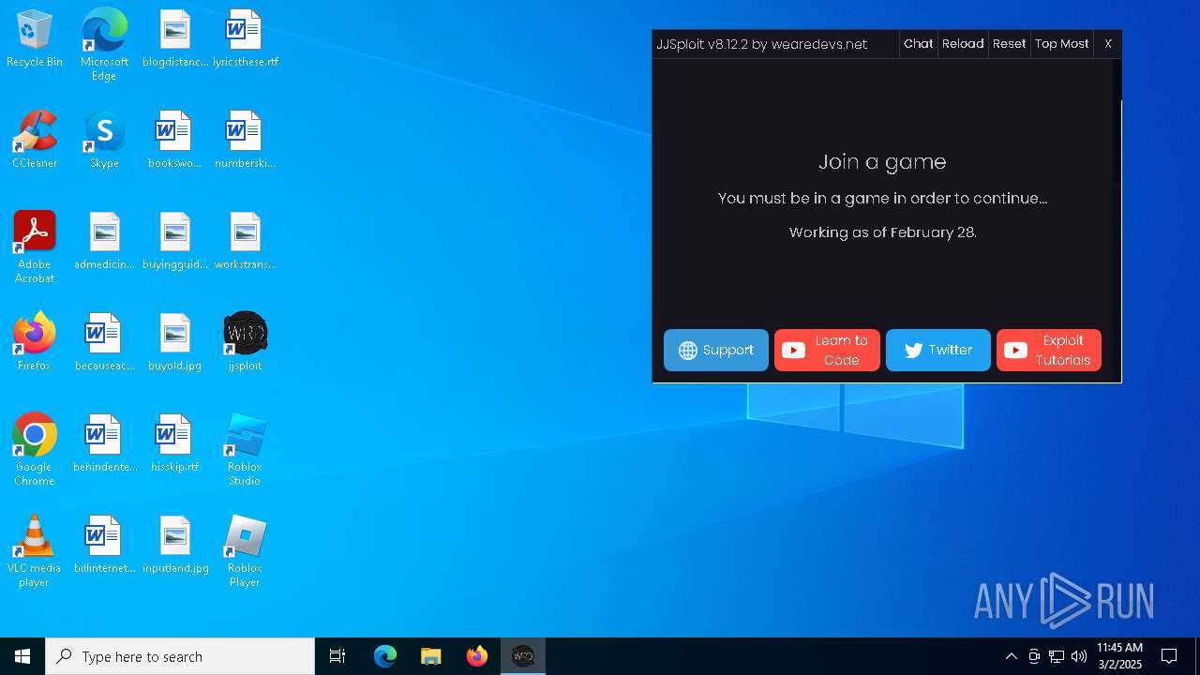Select the bookswo... Word document
1200x675 pixels.
pos(174,141)
